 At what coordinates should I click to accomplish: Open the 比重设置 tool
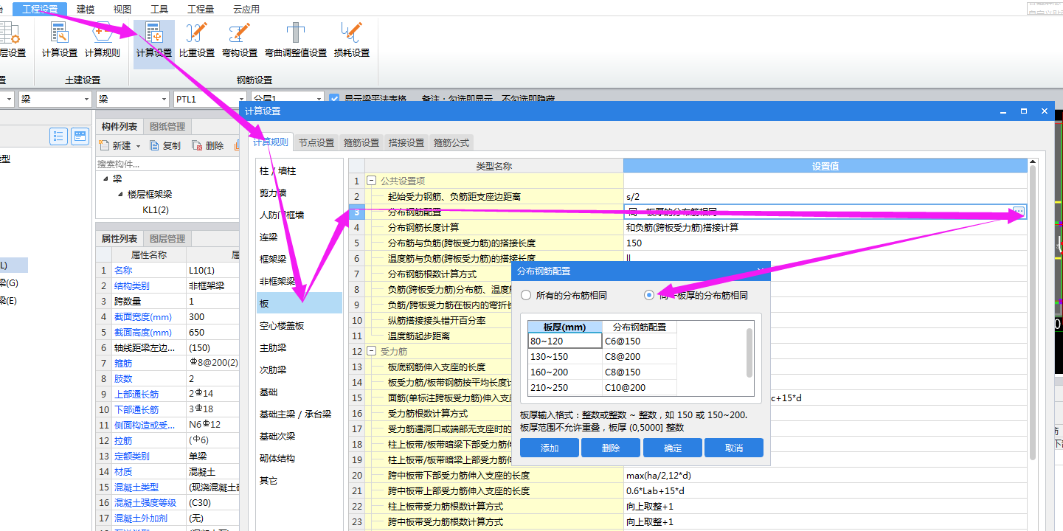click(197, 41)
